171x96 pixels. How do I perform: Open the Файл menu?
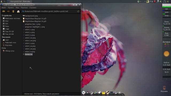[x=4, y=7]
